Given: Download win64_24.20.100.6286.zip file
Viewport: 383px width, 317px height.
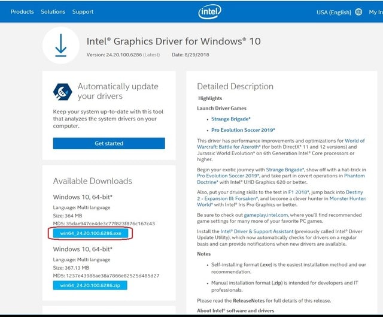Looking at the screenshot, I should pos(90,285).
